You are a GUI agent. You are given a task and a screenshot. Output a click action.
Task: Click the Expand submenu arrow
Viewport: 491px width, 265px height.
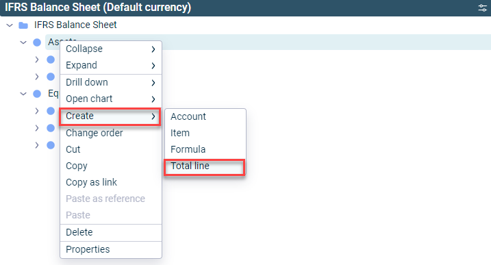point(153,66)
